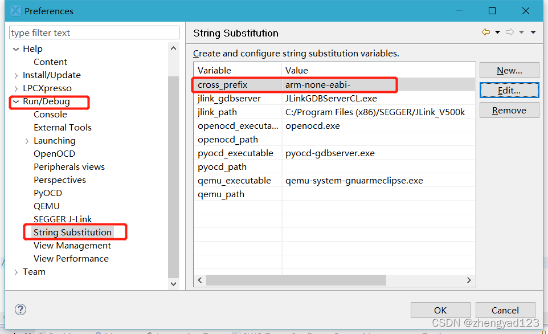
Task: Click the tree scroll down arrow
Action: click(174, 283)
